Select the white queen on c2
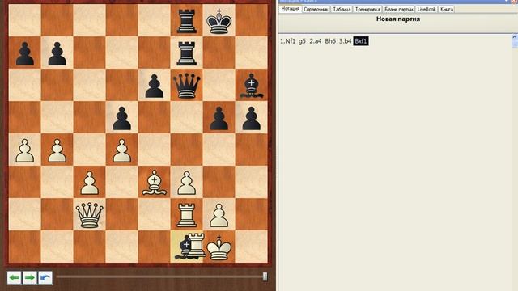The image size is (518, 291). coord(90,215)
